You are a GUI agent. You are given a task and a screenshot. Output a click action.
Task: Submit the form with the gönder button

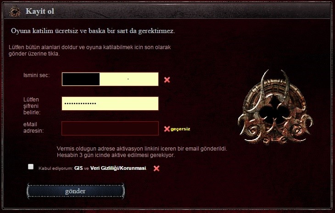point(76,191)
